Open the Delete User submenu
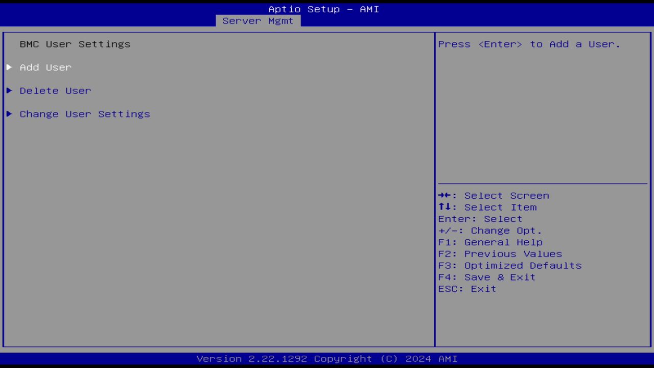Viewport: 654px width, 368px height. [55, 91]
